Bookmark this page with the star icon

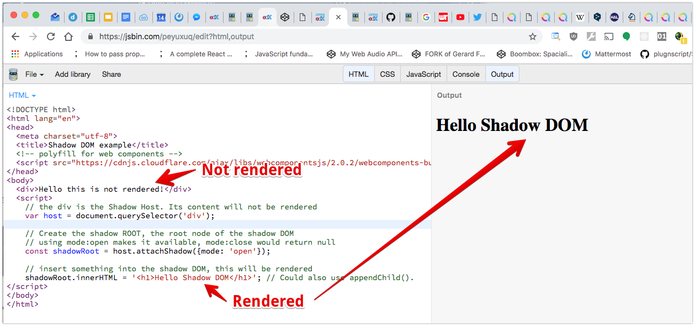coord(532,36)
